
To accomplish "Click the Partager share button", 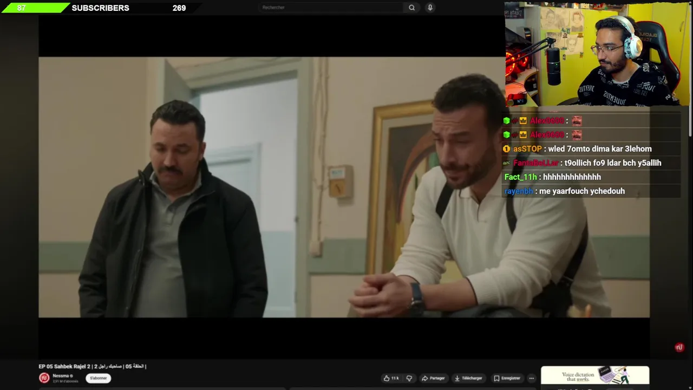I will (x=433, y=378).
